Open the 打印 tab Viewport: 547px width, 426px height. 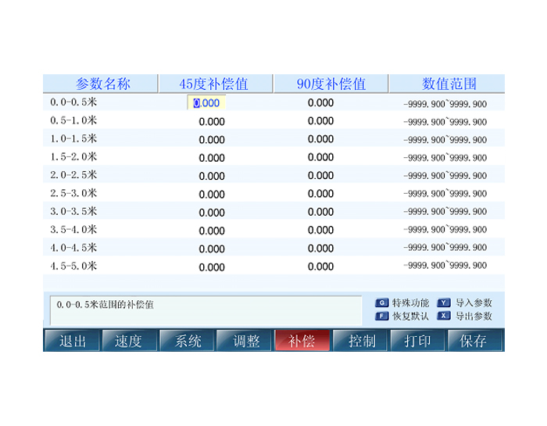[x=417, y=341]
